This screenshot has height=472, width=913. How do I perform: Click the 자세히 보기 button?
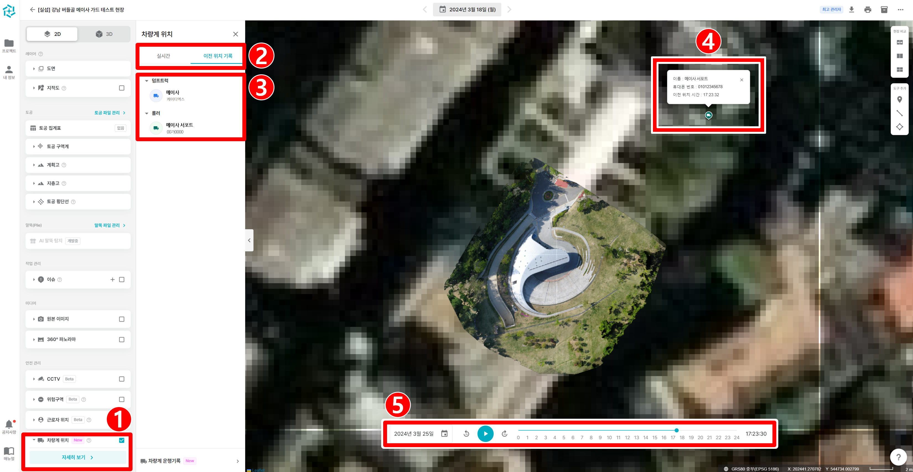(x=78, y=457)
